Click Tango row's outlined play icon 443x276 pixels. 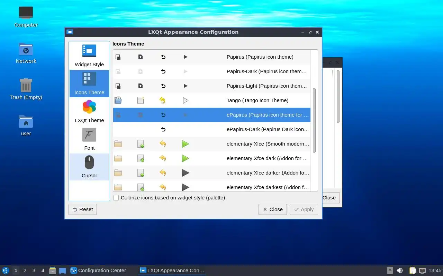tap(186, 100)
